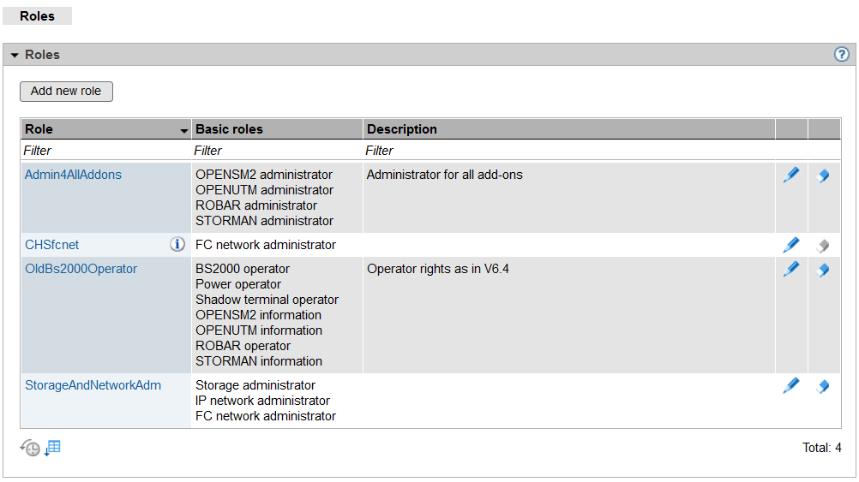The height and width of the screenshot is (482, 859).
Task: Click the Role column filter field
Action: [105, 151]
